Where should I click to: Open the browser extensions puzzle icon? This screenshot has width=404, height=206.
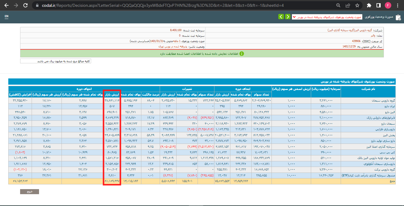pos(369,5)
